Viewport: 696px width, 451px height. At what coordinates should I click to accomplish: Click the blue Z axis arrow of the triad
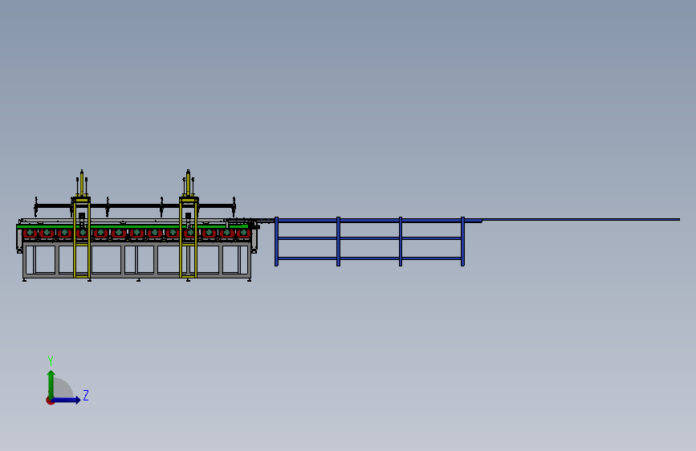point(66,400)
